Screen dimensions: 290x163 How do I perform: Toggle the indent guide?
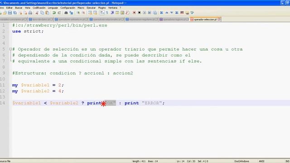pos(112,13)
